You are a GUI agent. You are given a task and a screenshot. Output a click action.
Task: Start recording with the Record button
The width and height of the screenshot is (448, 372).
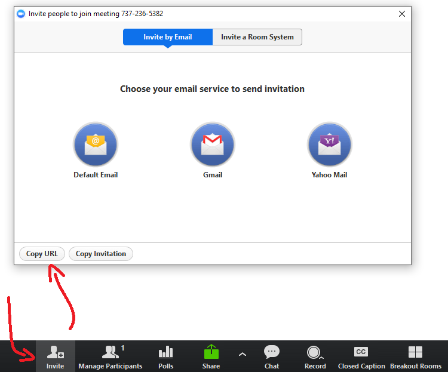[x=315, y=356]
